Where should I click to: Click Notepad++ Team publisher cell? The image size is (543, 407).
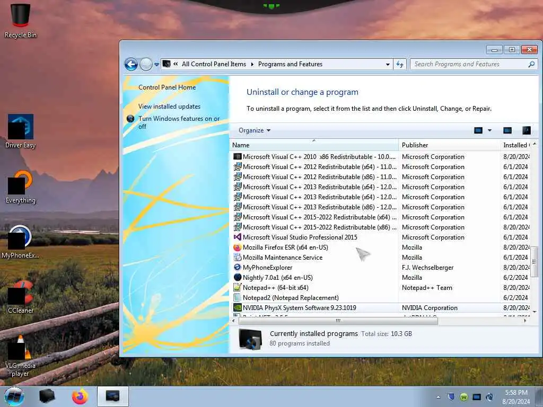click(427, 288)
